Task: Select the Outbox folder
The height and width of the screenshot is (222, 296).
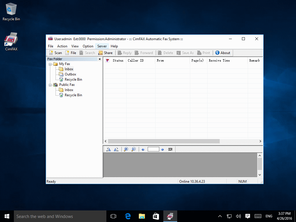Action: point(71,74)
